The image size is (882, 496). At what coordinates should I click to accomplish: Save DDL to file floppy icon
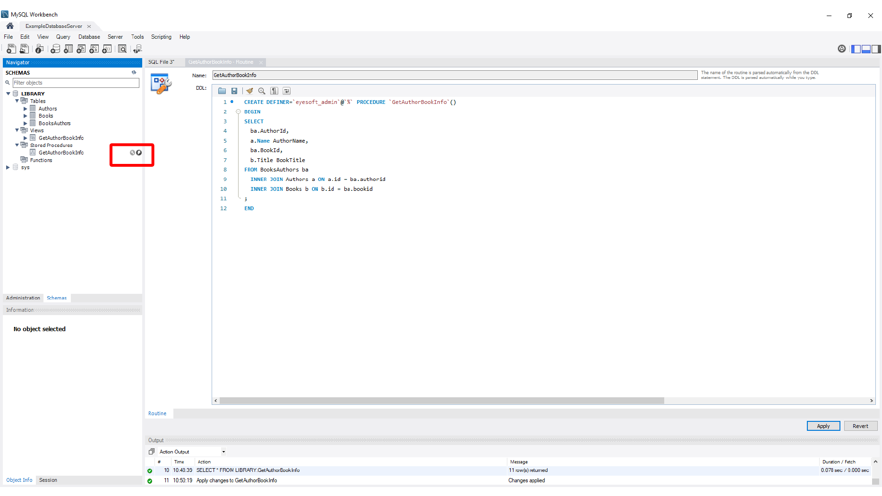[x=234, y=91]
